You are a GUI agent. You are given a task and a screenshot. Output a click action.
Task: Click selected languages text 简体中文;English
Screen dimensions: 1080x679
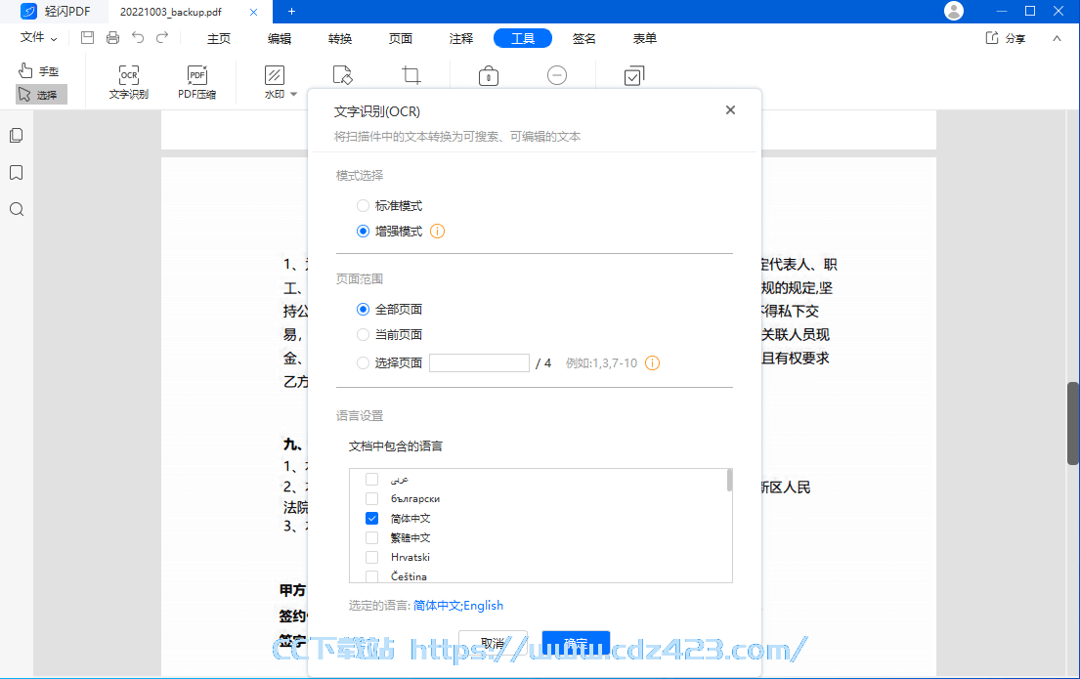pos(458,606)
